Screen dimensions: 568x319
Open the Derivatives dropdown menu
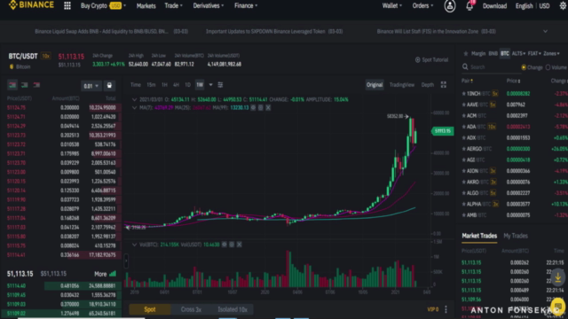(209, 6)
